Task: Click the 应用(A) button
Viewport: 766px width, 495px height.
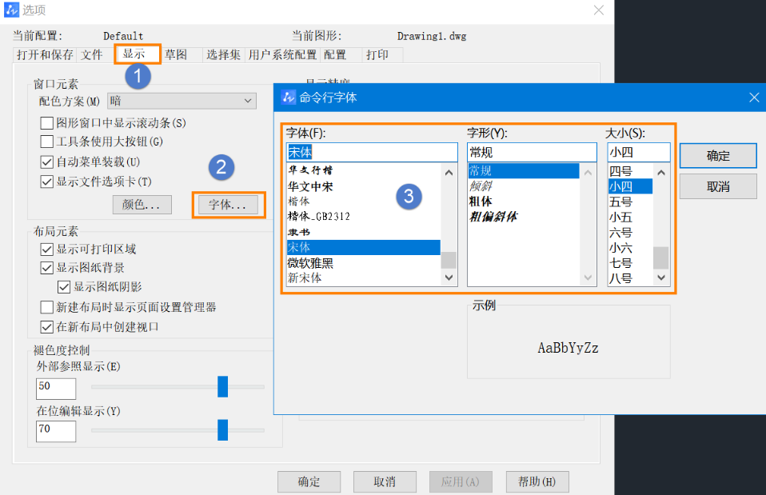Action: coord(461,482)
